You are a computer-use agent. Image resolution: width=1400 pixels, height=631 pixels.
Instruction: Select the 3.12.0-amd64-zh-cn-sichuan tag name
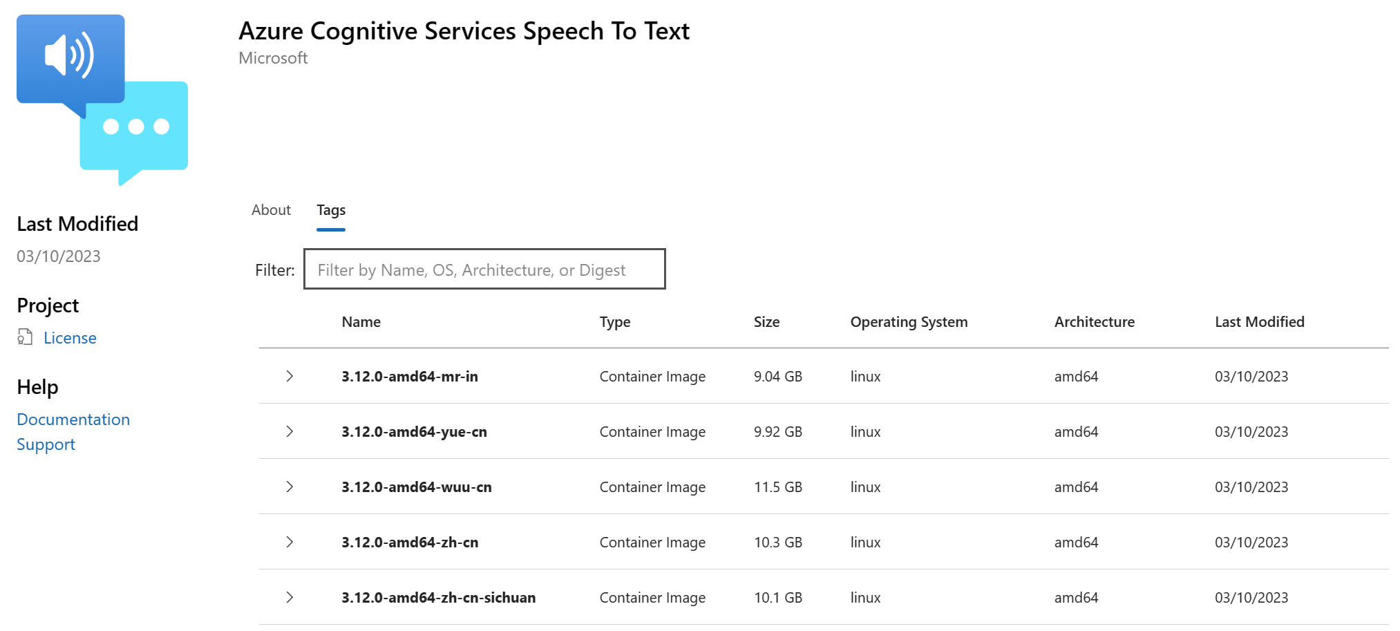tap(438, 598)
